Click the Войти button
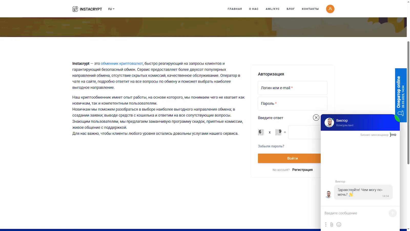 (289, 158)
